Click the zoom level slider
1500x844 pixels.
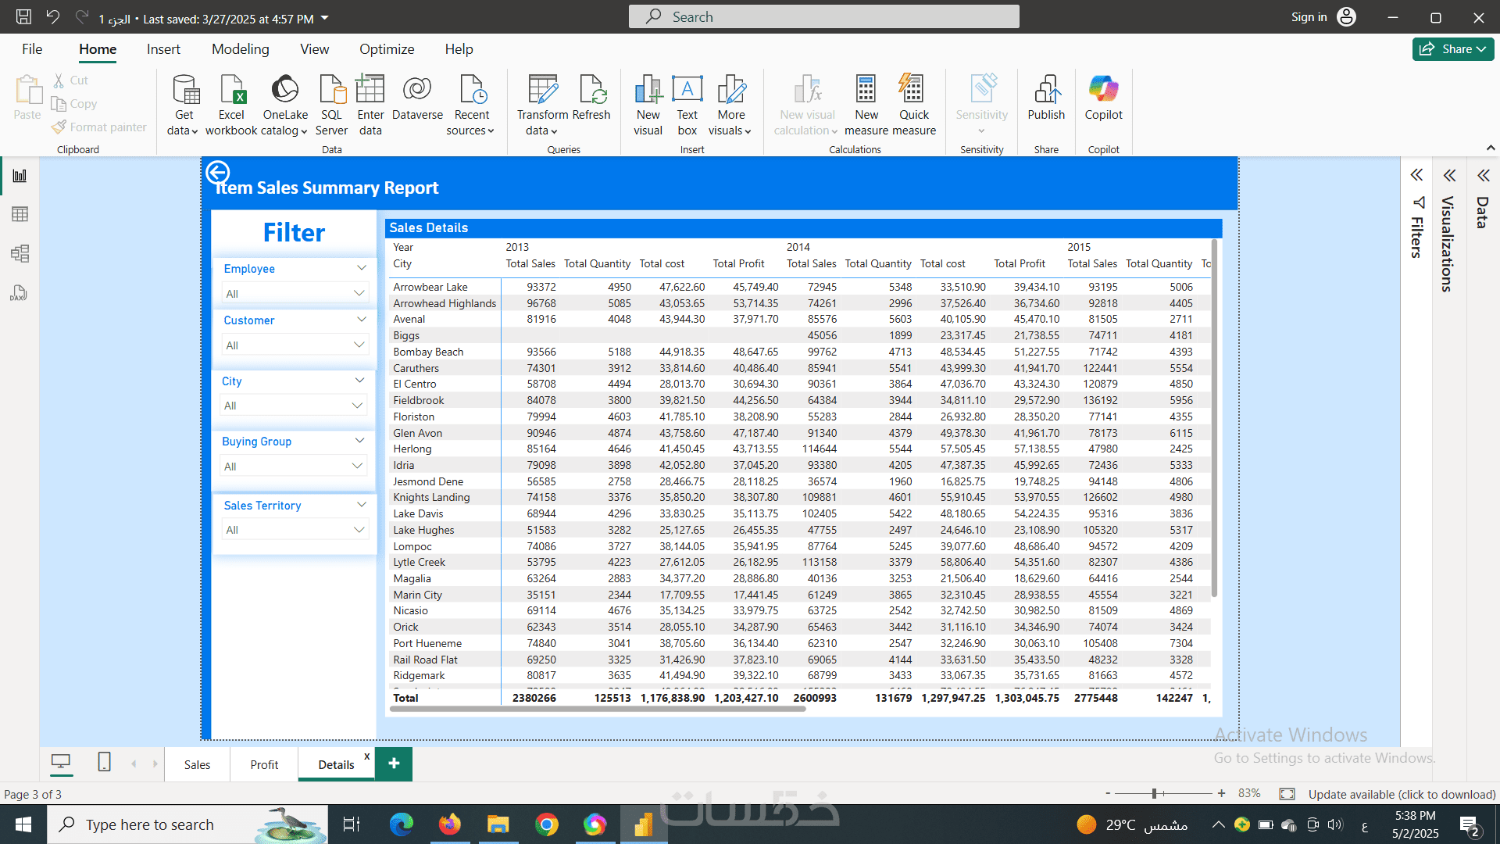(x=1154, y=794)
